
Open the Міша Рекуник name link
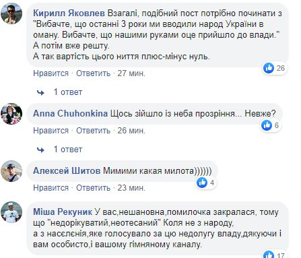63,212
